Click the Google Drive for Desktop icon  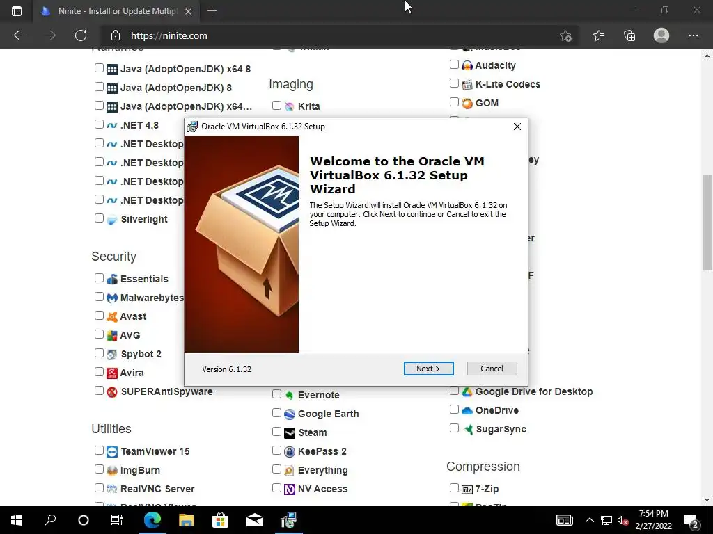[467, 392]
